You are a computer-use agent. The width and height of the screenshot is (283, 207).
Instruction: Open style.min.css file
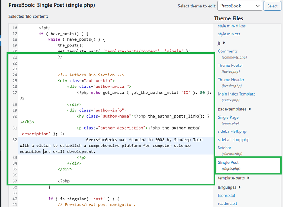[x=229, y=34]
